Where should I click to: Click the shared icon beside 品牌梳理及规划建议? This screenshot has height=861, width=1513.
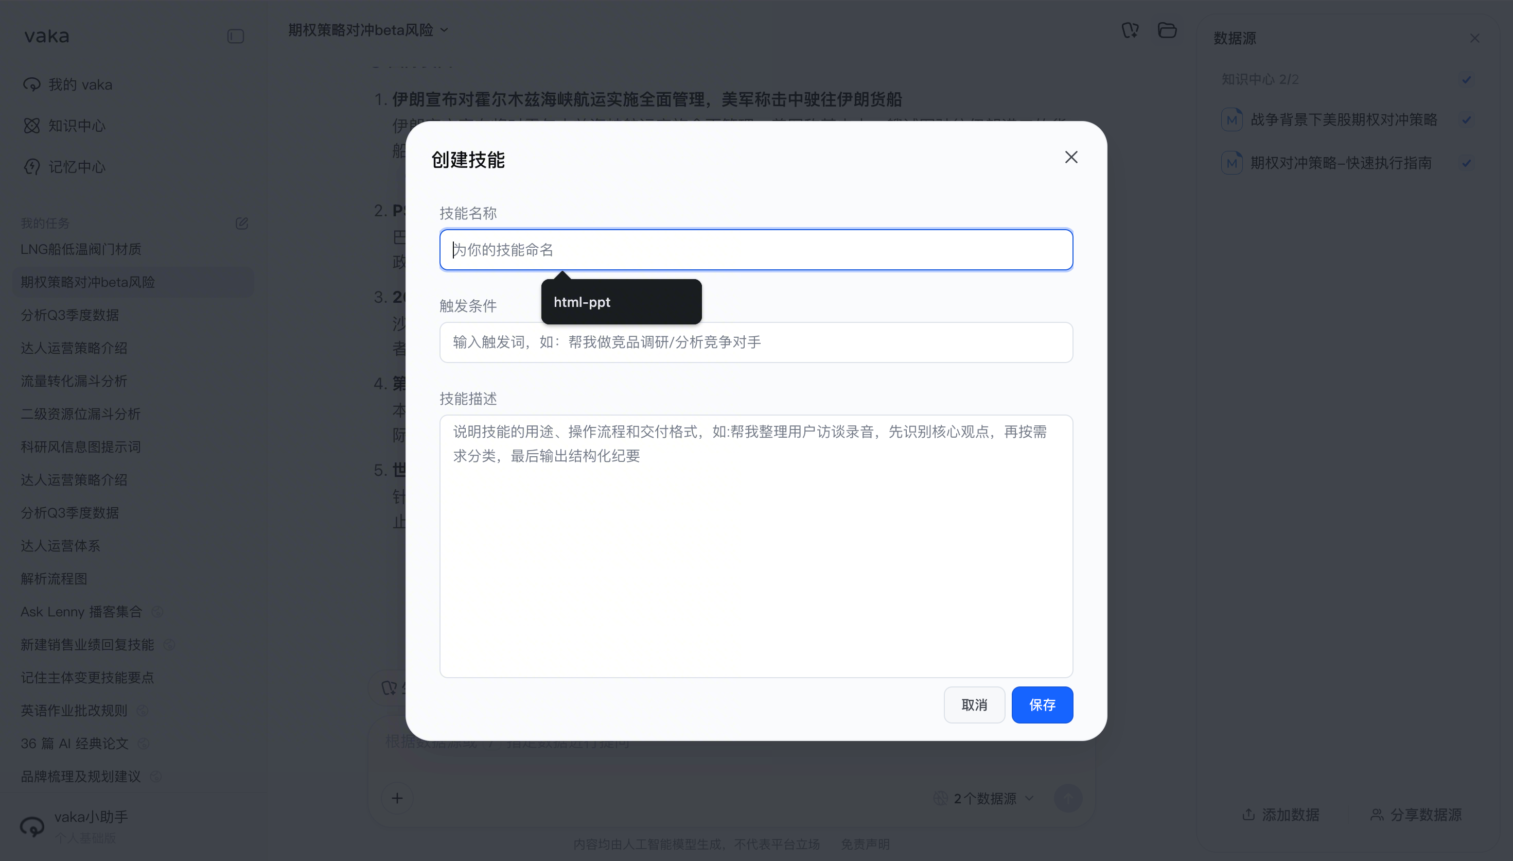pos(156,777)
